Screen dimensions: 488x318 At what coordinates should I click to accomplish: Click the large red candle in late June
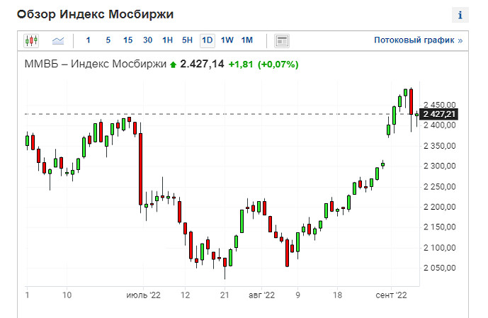click(x=141, y=168)
